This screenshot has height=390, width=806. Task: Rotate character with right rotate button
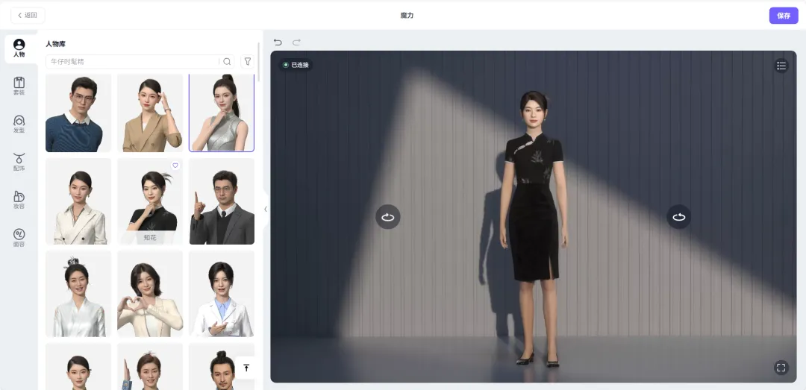coord(679,217)
